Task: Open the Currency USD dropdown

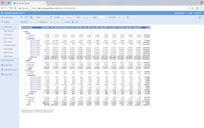Action: pos(120,17)
